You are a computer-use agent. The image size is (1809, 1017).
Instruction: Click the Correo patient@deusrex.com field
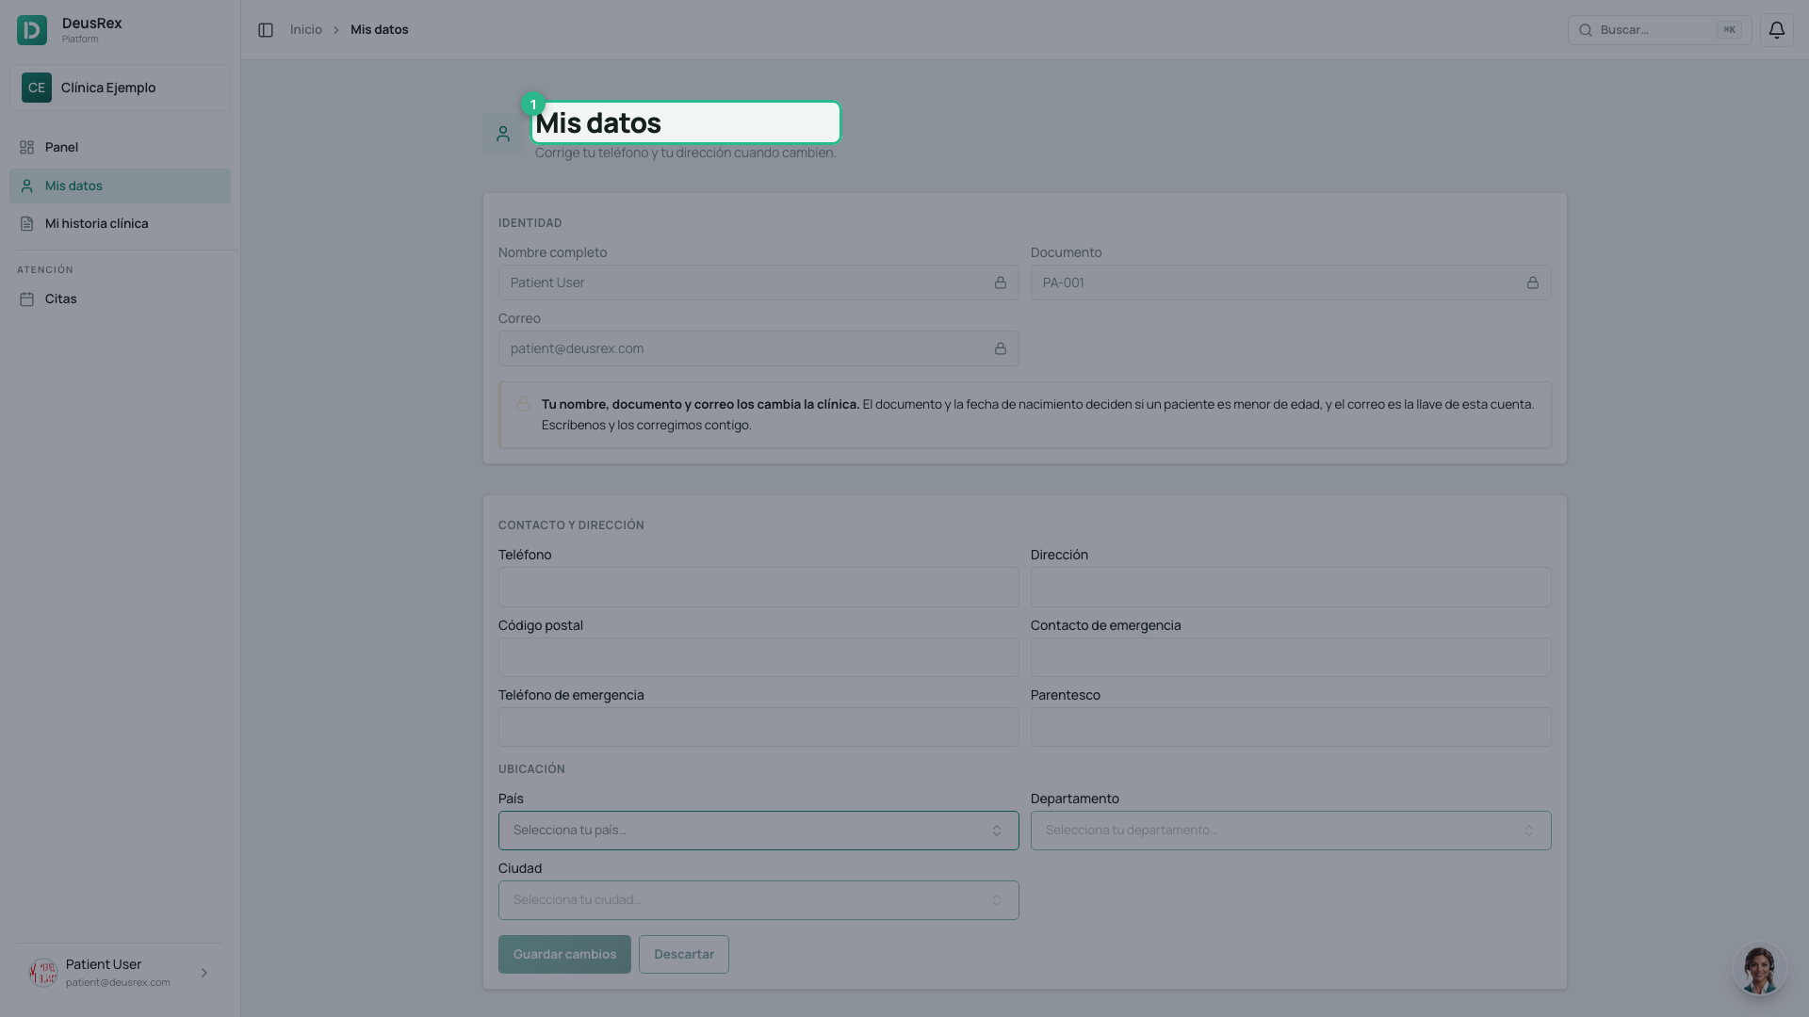point(758,348)
